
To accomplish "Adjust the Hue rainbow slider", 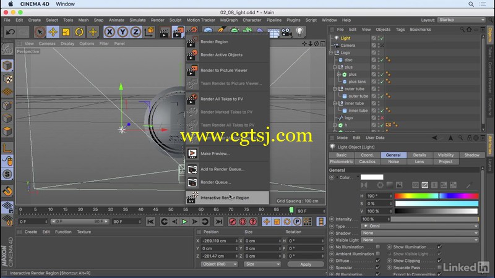I will pos(437,196).
